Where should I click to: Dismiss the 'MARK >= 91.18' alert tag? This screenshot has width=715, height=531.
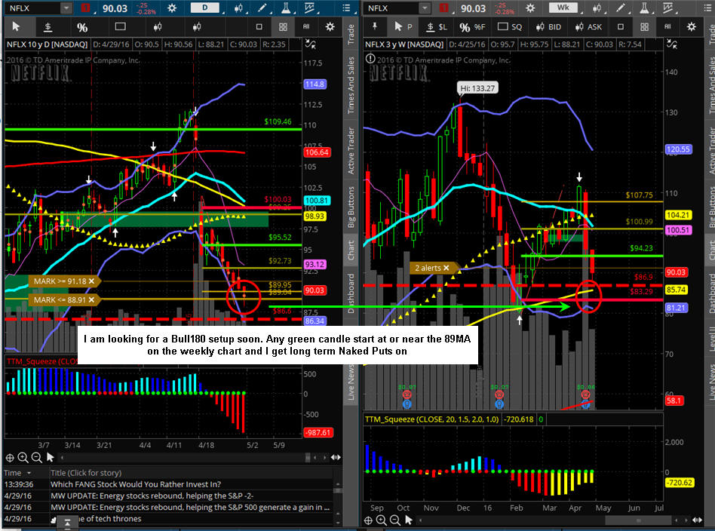click(x=91, y=281)
